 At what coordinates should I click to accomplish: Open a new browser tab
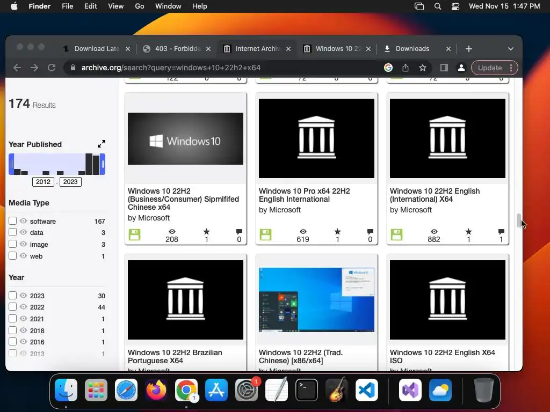[x=469, y=49]
